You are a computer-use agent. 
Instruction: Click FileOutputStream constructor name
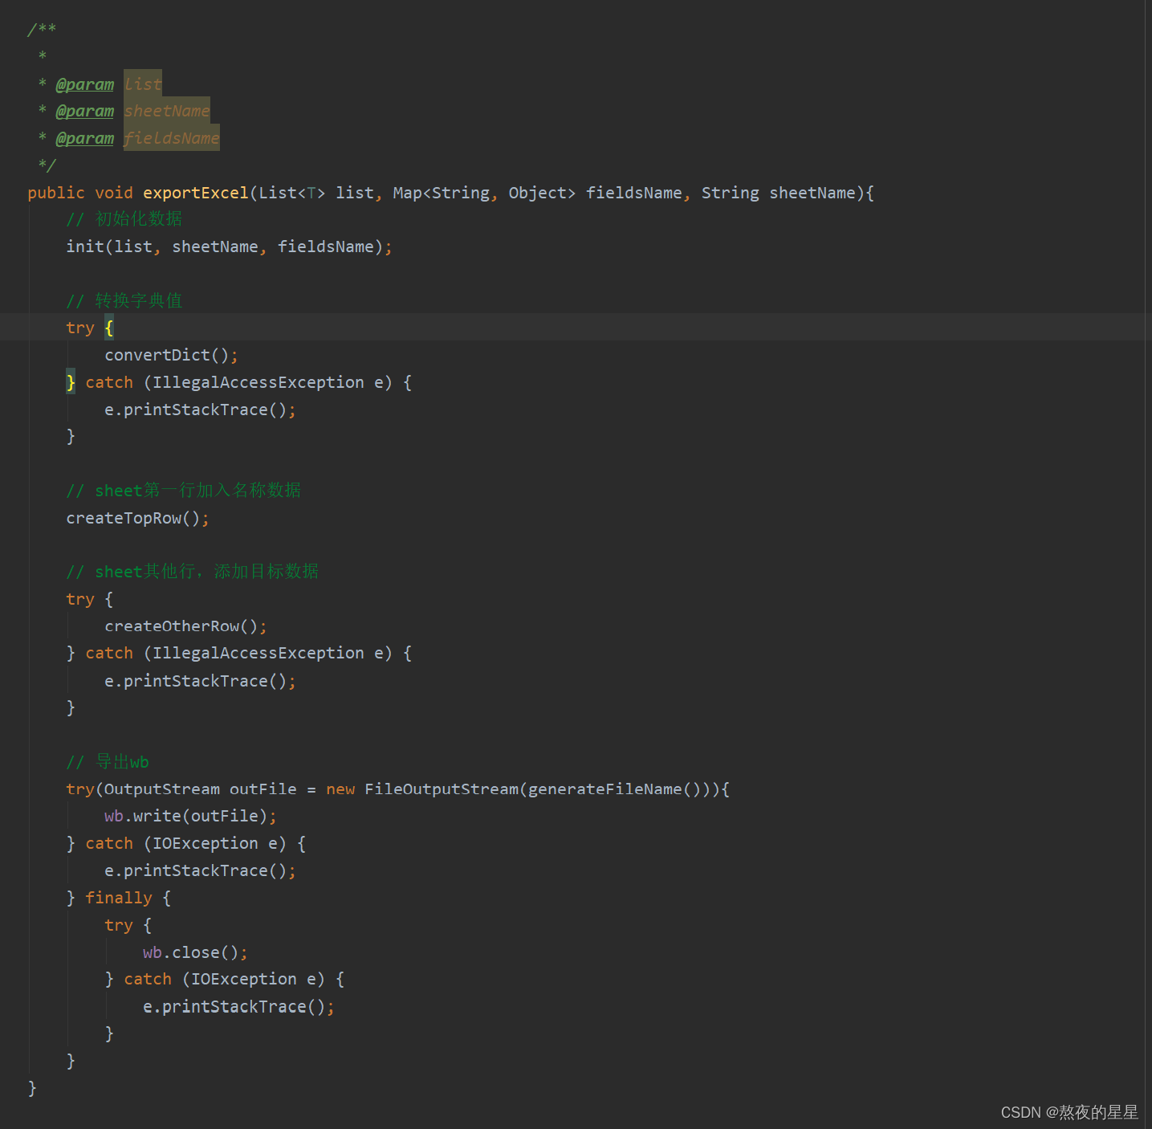coord(442,789)
